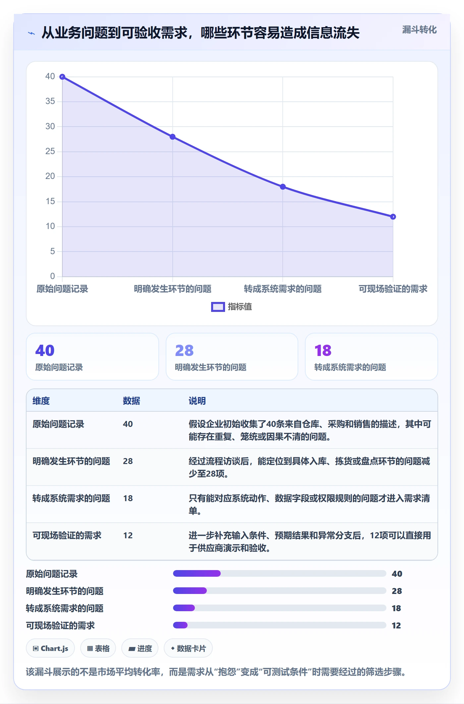Open the data card showing 28
The image size is (464, 704).
[232, 357]
